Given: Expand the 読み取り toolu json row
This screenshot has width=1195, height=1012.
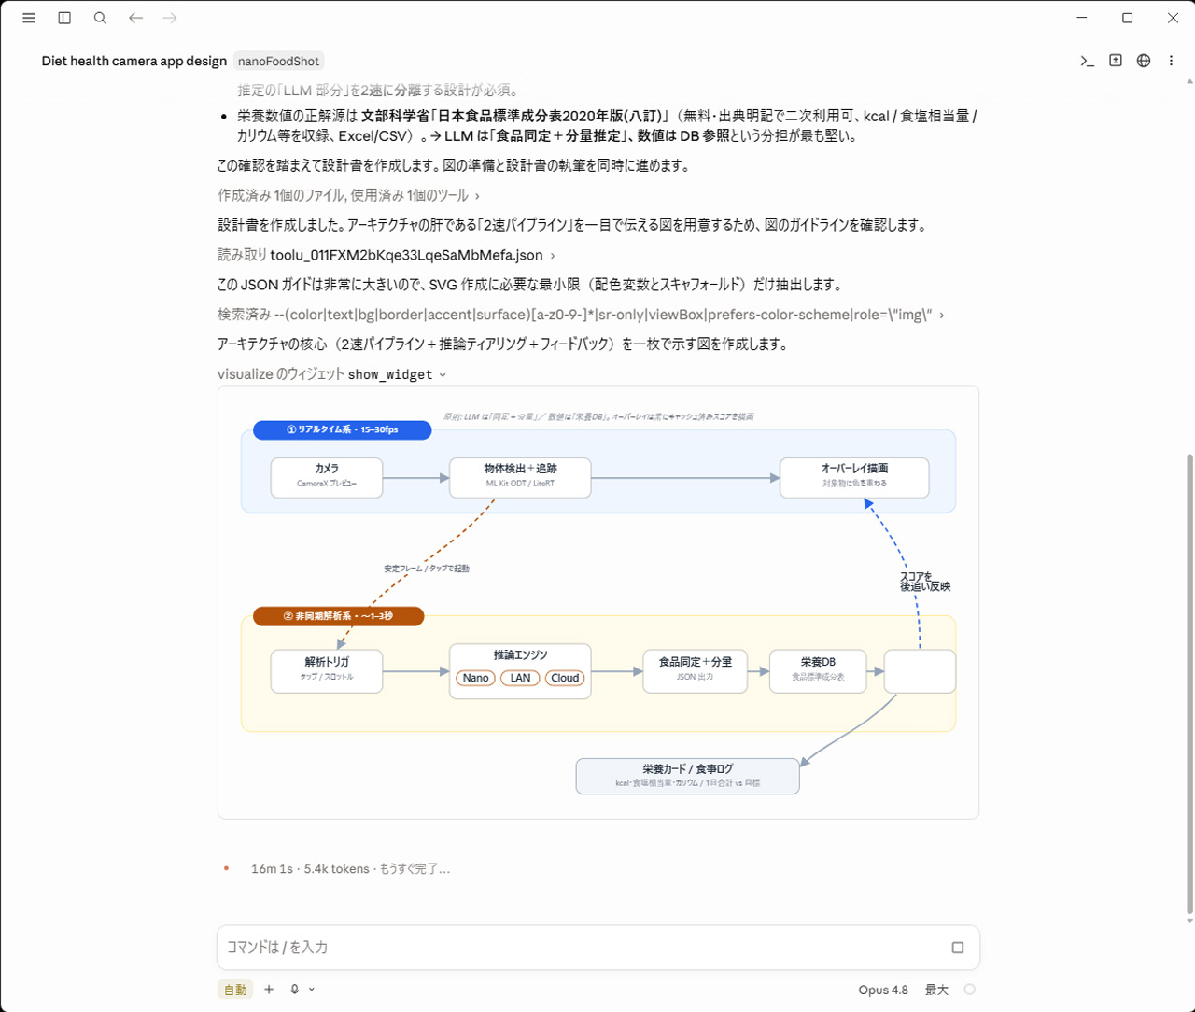Looking at the screenshot, I should pyautogui.click(x=386, y=255).
